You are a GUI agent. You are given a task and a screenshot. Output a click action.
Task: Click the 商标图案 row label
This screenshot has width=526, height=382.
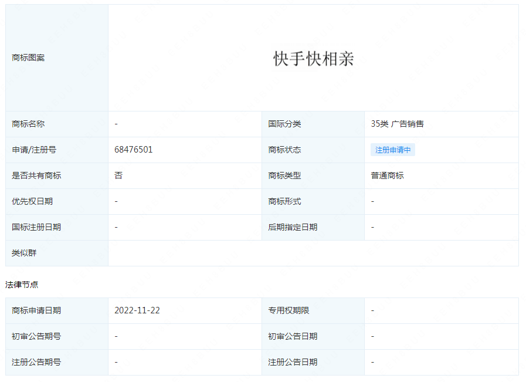point(28,58)
